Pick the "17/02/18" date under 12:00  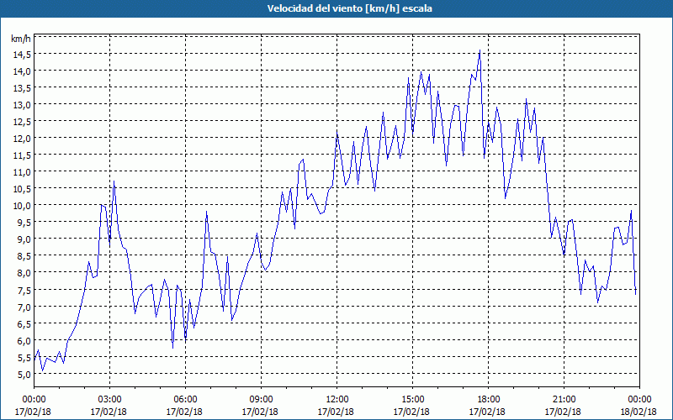tap(336, 412)
